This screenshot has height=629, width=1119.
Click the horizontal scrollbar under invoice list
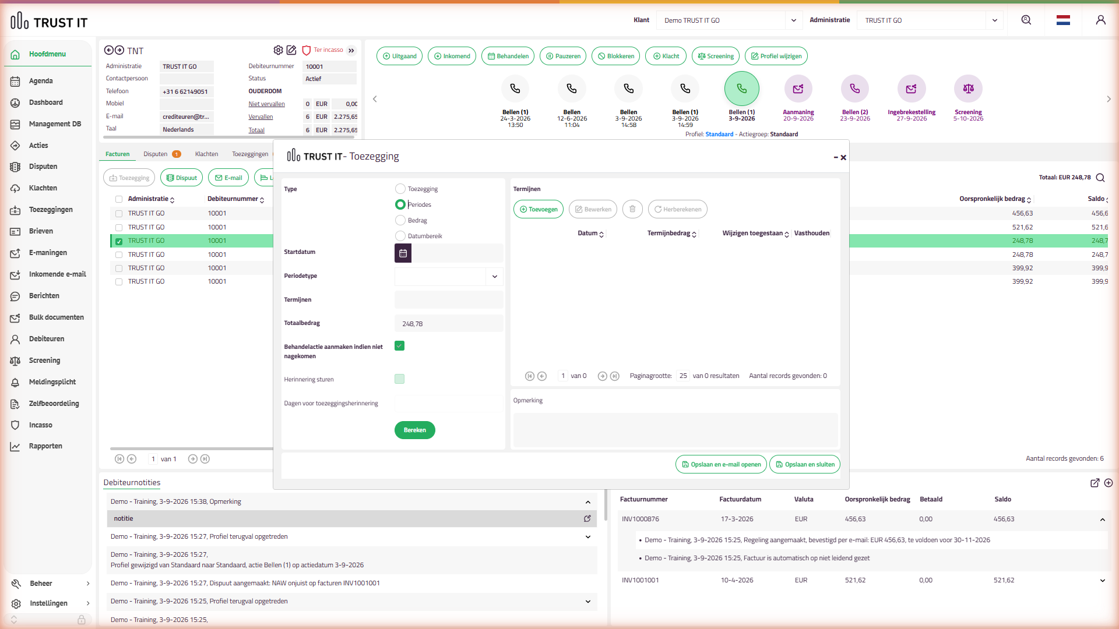click(x=192, y=449)
